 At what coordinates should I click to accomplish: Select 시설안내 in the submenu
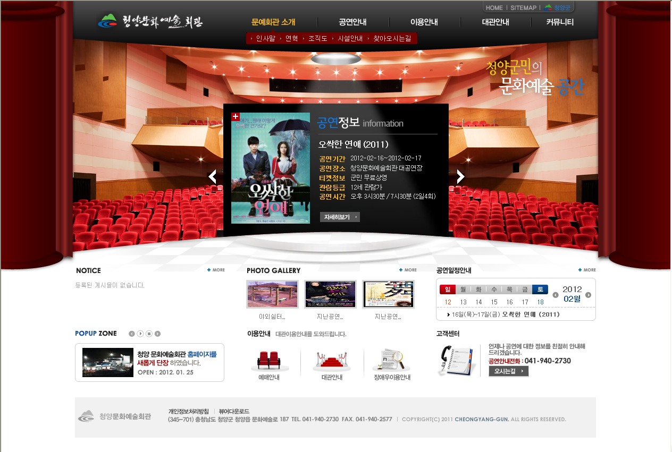click(350, 39)
